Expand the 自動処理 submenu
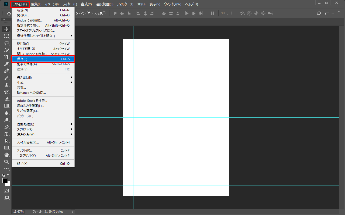The height and width of the screenshot is (215, 345). tap(71, 124)
